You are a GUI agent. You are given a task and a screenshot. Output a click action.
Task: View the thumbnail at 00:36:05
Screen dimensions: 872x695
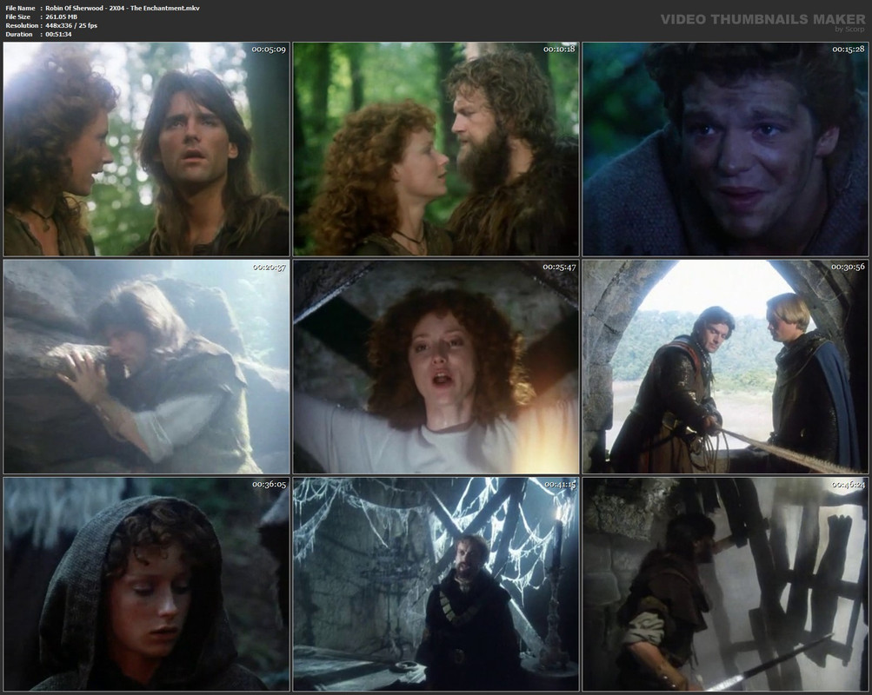tap(146, 584)
